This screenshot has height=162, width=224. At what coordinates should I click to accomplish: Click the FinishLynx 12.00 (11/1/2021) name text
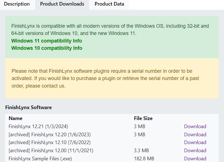(x=51, y=151)
